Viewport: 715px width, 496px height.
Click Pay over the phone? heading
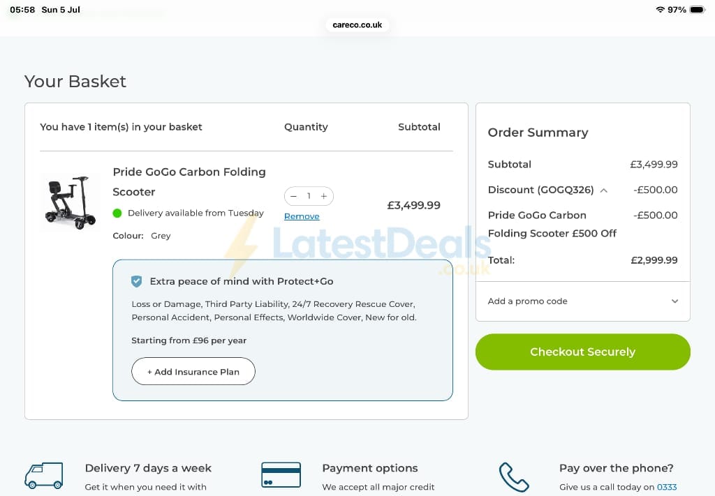pos(616,468)
